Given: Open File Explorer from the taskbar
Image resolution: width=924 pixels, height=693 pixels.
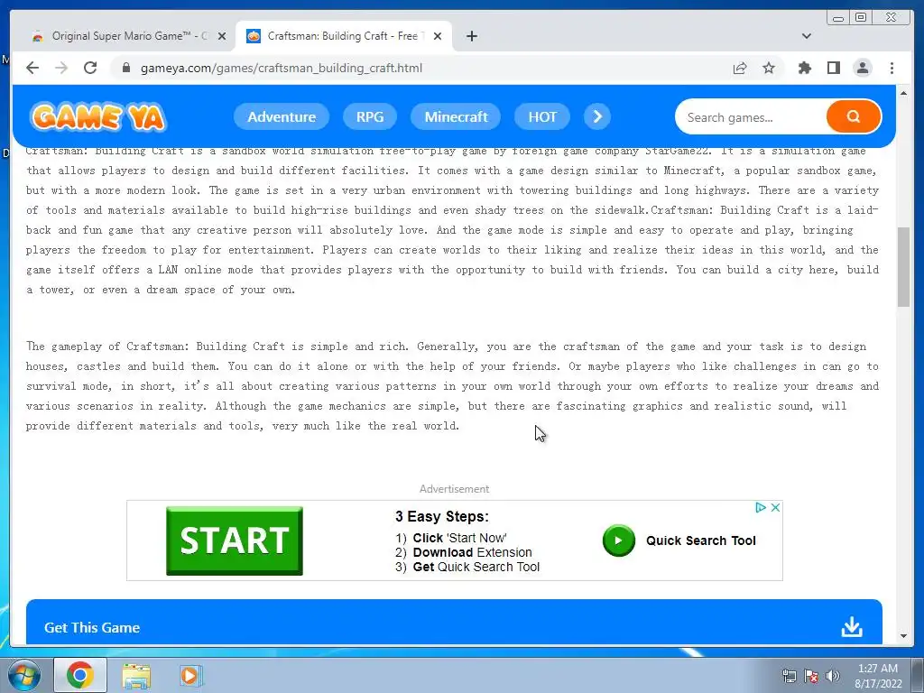Looking at the screenshot, I should pos(136,675).
